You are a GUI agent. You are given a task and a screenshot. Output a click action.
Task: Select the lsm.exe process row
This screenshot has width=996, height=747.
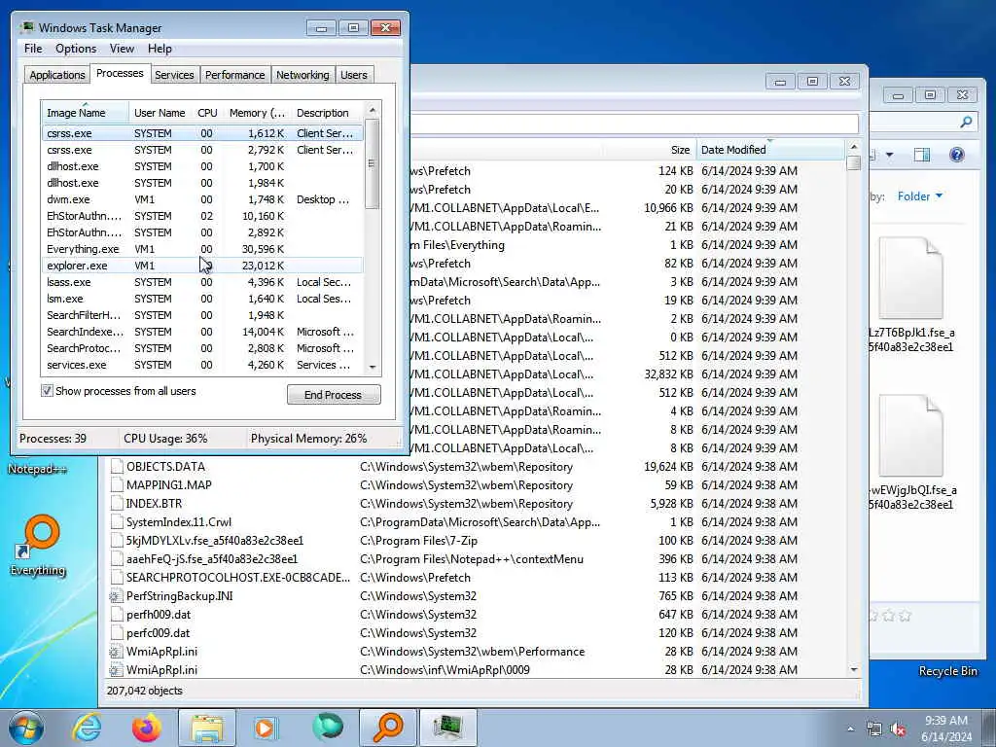pyautogui.click(x=202, y=299)
